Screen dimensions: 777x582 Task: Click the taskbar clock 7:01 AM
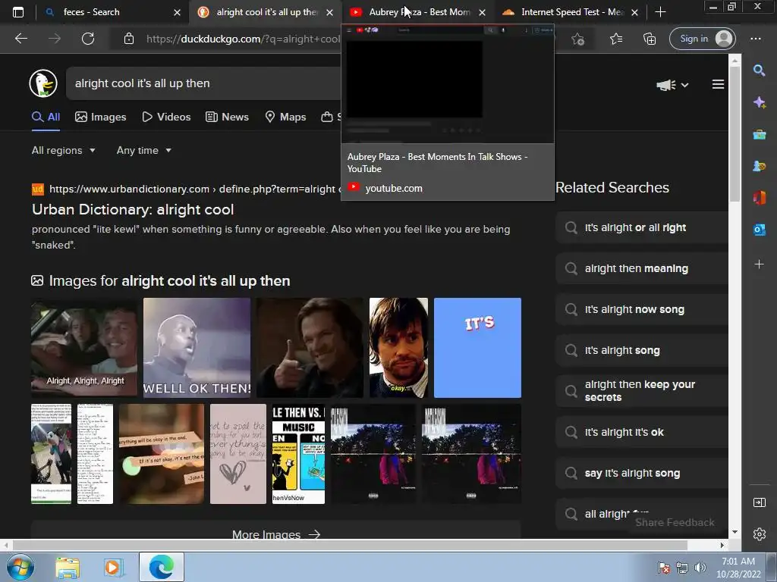(738, 562)
